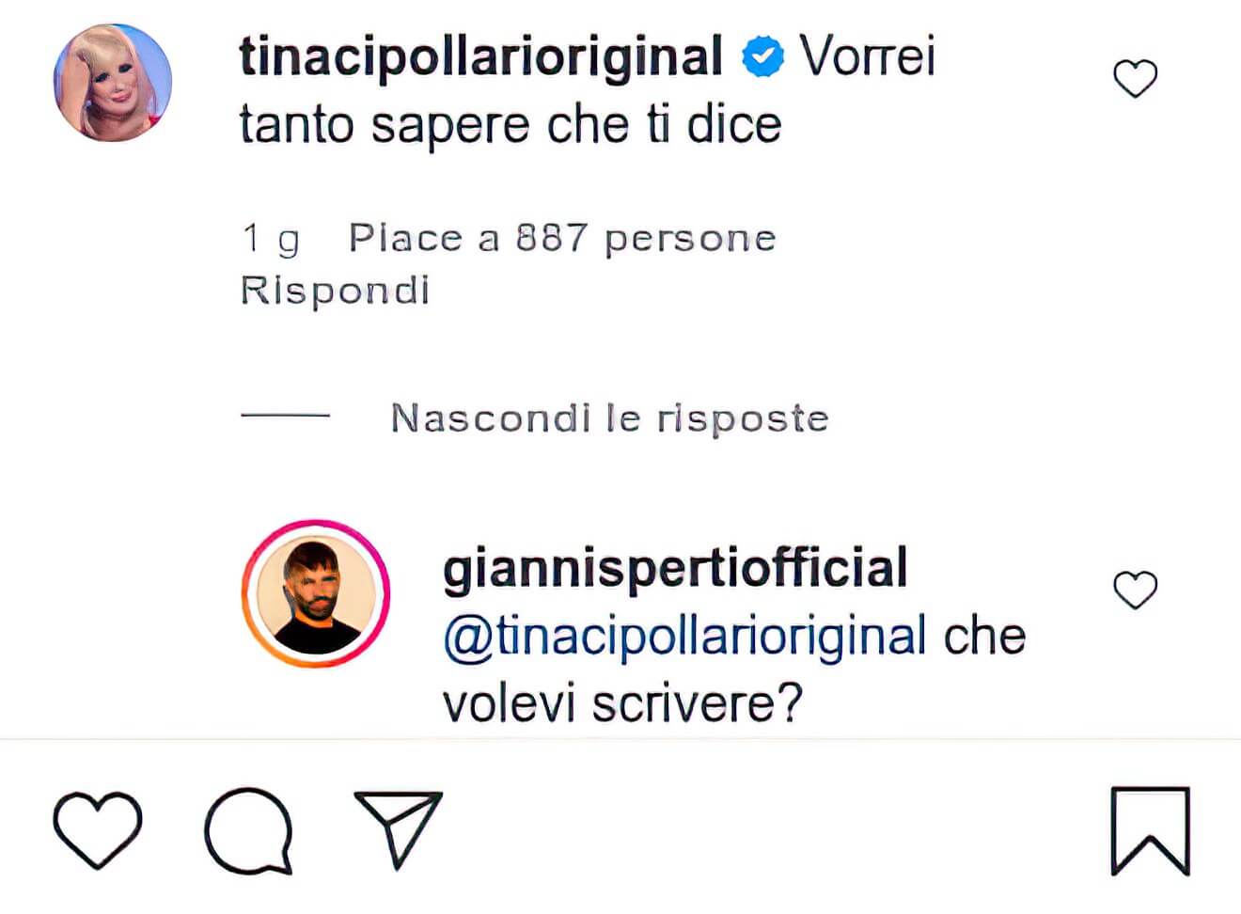Reply using the Rispondi button
This screenshot has height=914, width=1241.
pyautogui.click(x=335, y=289)
